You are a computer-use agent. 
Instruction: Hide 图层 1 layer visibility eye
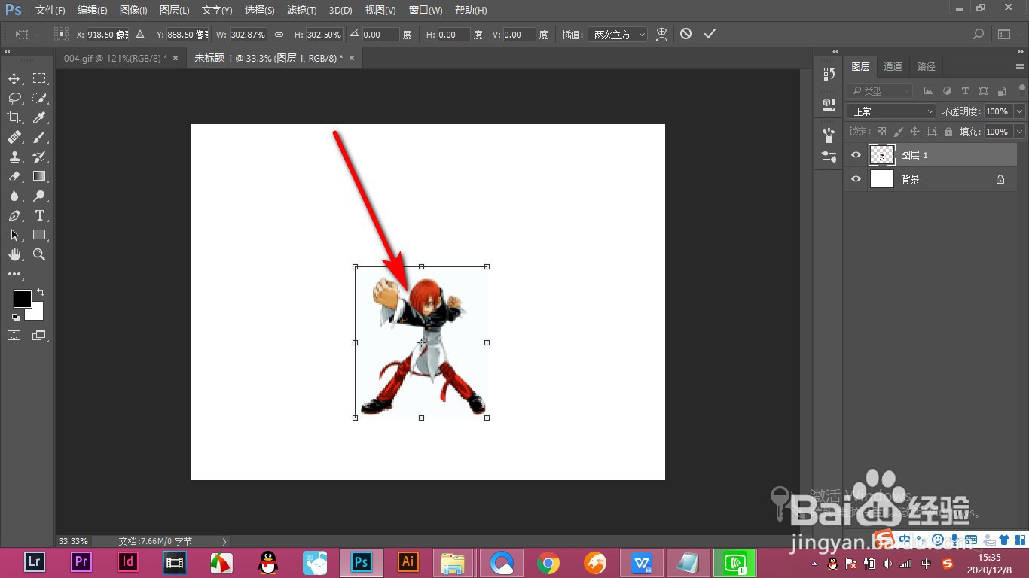(856, 155)
